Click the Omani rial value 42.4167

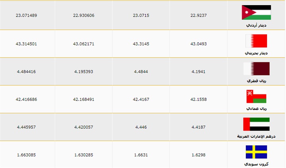coord(141,99)
